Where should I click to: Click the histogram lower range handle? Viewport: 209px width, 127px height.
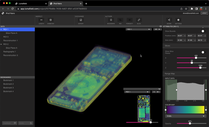click(177, 90)
